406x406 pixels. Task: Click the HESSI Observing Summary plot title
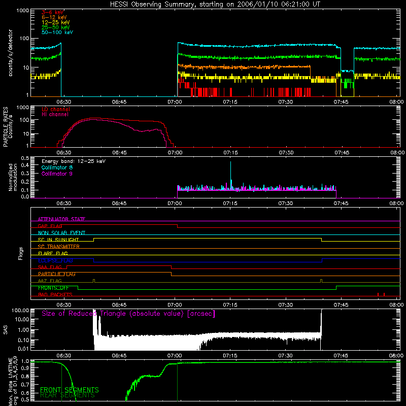click(215, 5)
